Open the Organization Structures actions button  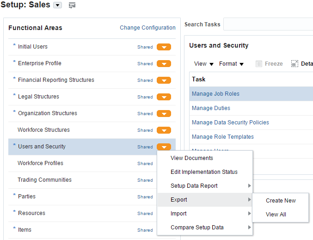(164, 114)
